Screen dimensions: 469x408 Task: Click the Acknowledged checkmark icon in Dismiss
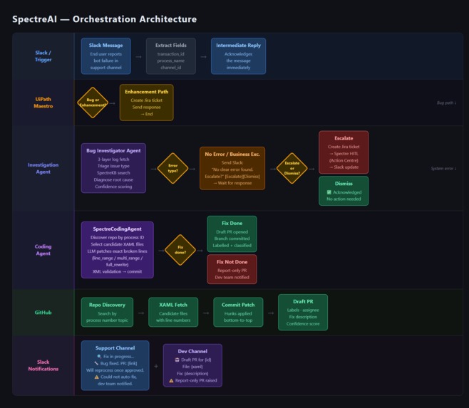pyautogui.click(x=329, y=192)
